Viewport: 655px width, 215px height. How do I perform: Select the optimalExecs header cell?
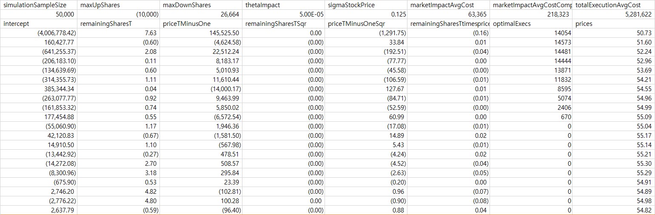531,24
